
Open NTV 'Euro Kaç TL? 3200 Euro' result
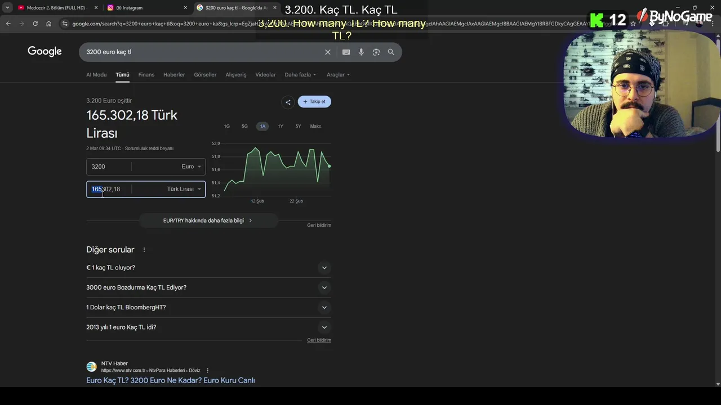[x=171, y=380]
